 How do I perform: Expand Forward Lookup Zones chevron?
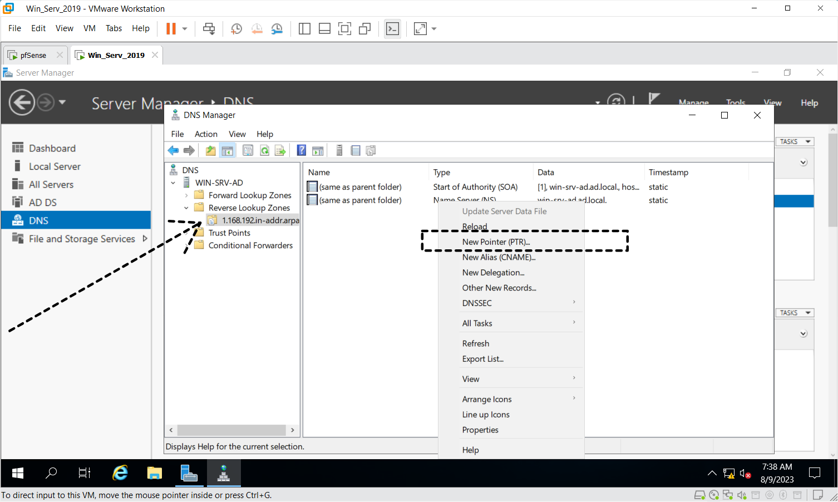186,195
